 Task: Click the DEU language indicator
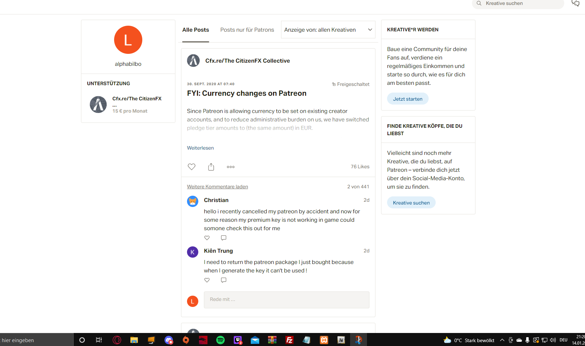click(564, 340)
